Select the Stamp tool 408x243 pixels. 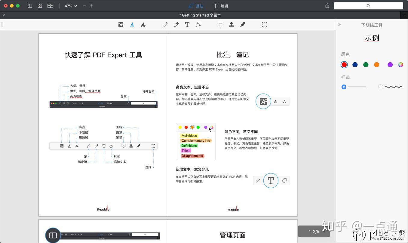pyautogui.click(x=232, y=25)
